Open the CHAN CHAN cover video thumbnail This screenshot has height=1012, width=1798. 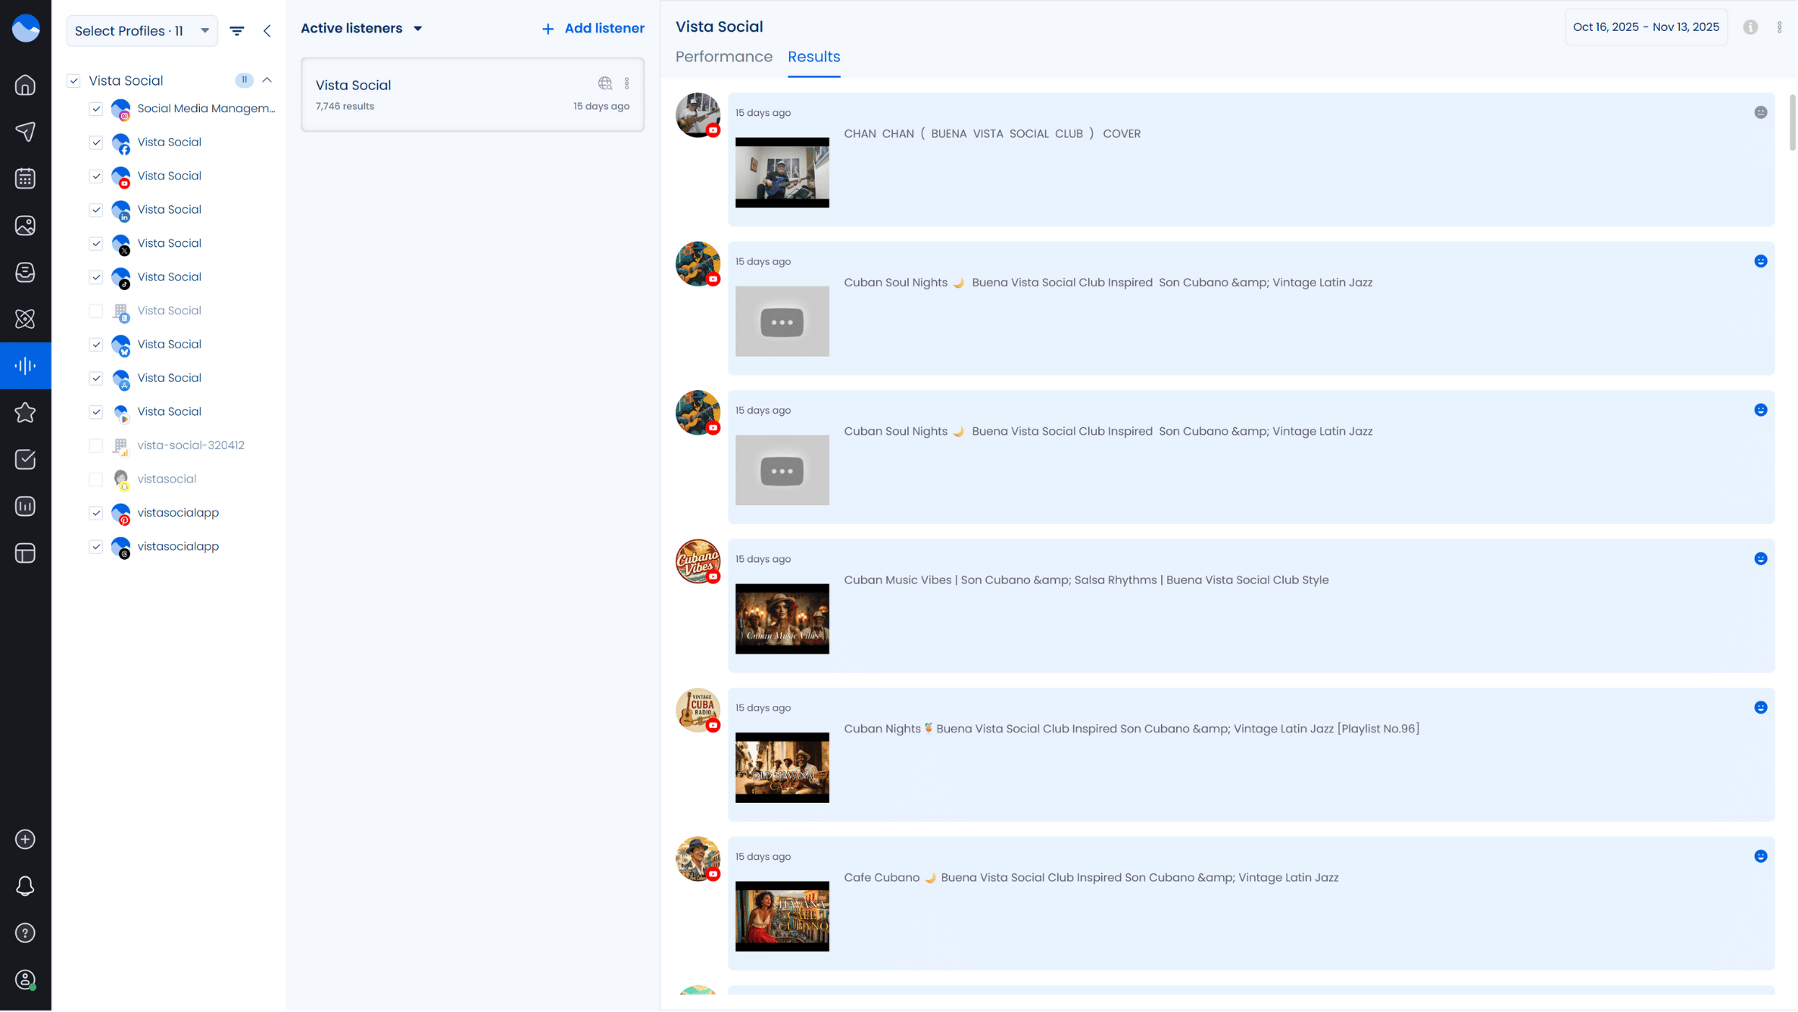pos(782,173)
